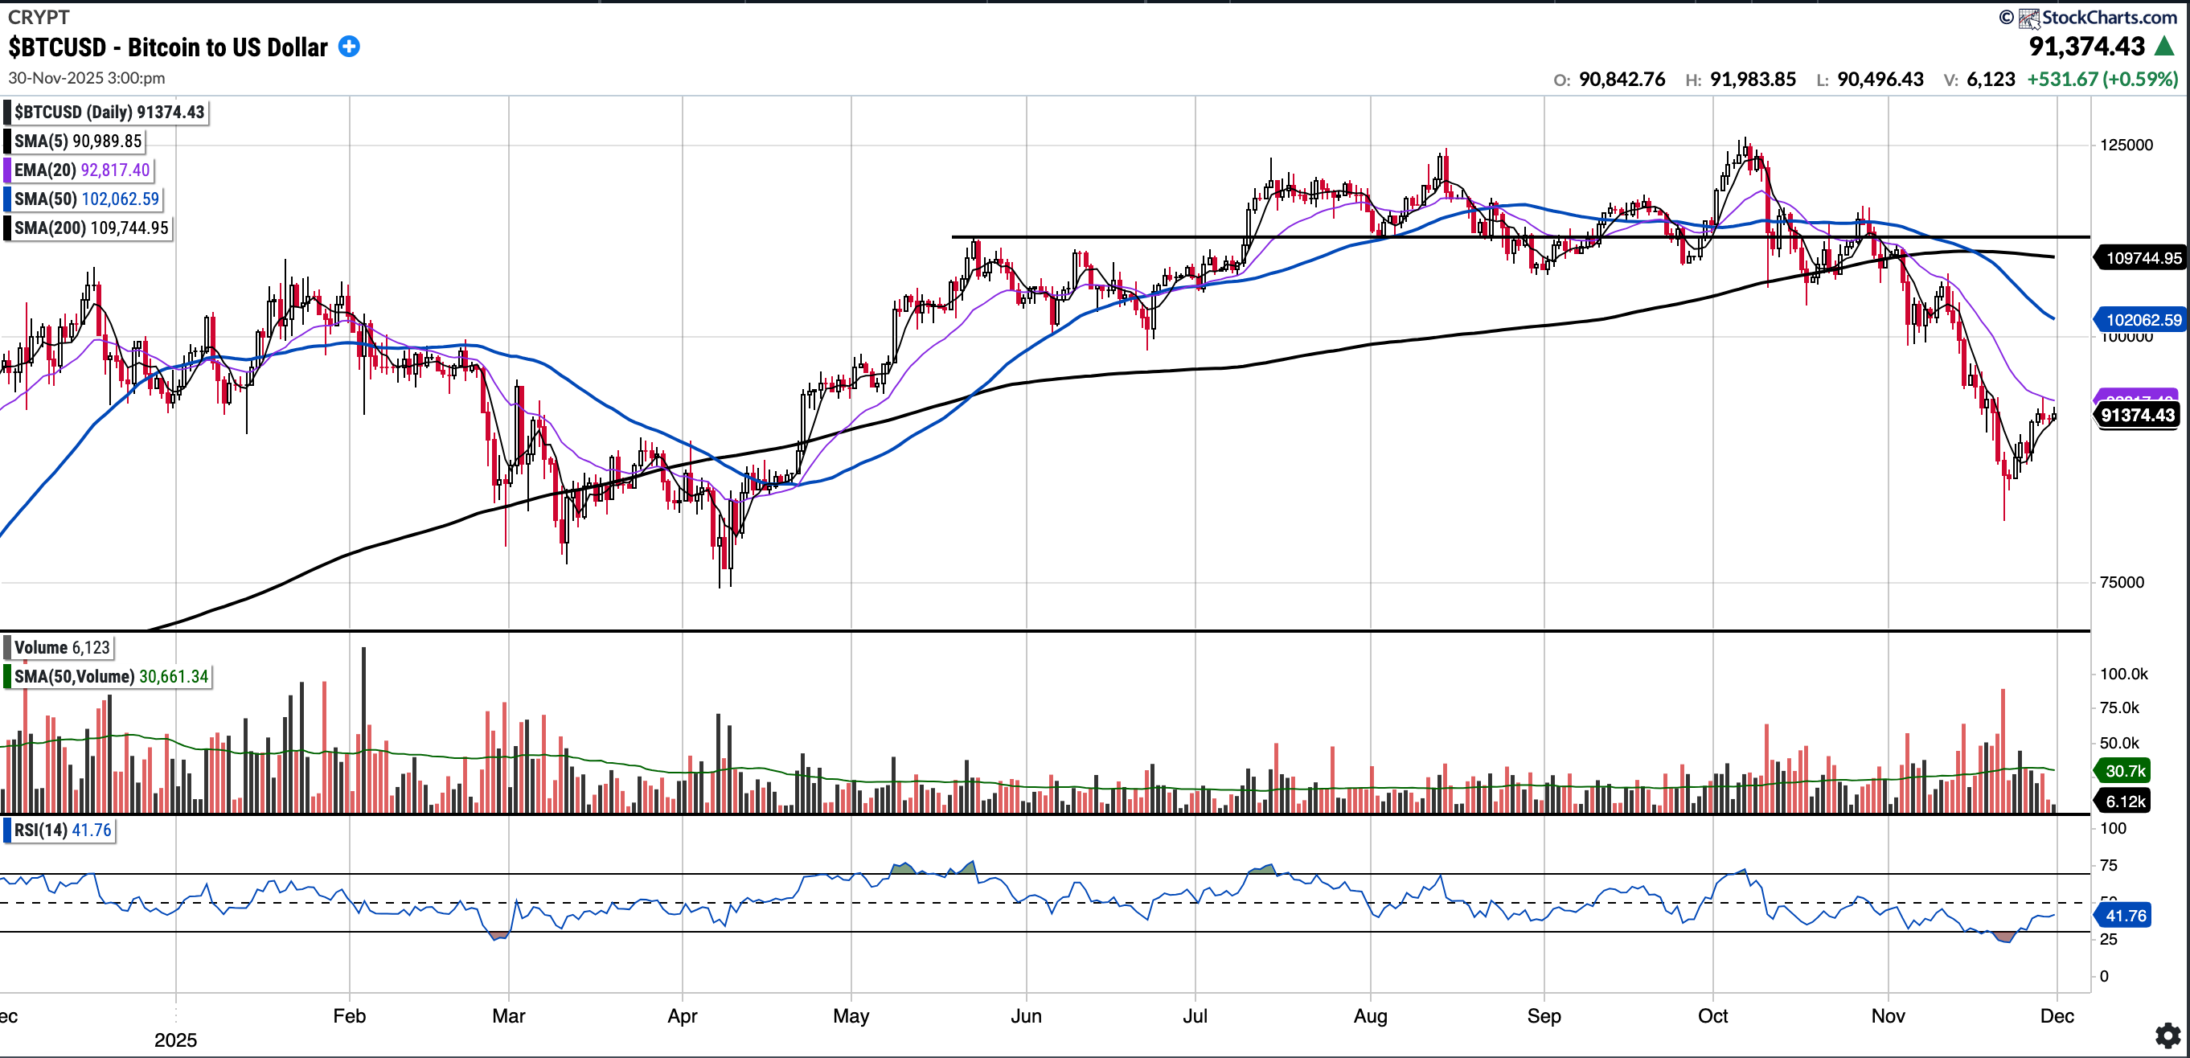Click the blue 102062.59 price axis tag
This screenshot has height=1058, width=2190.
click(2143, 320)
